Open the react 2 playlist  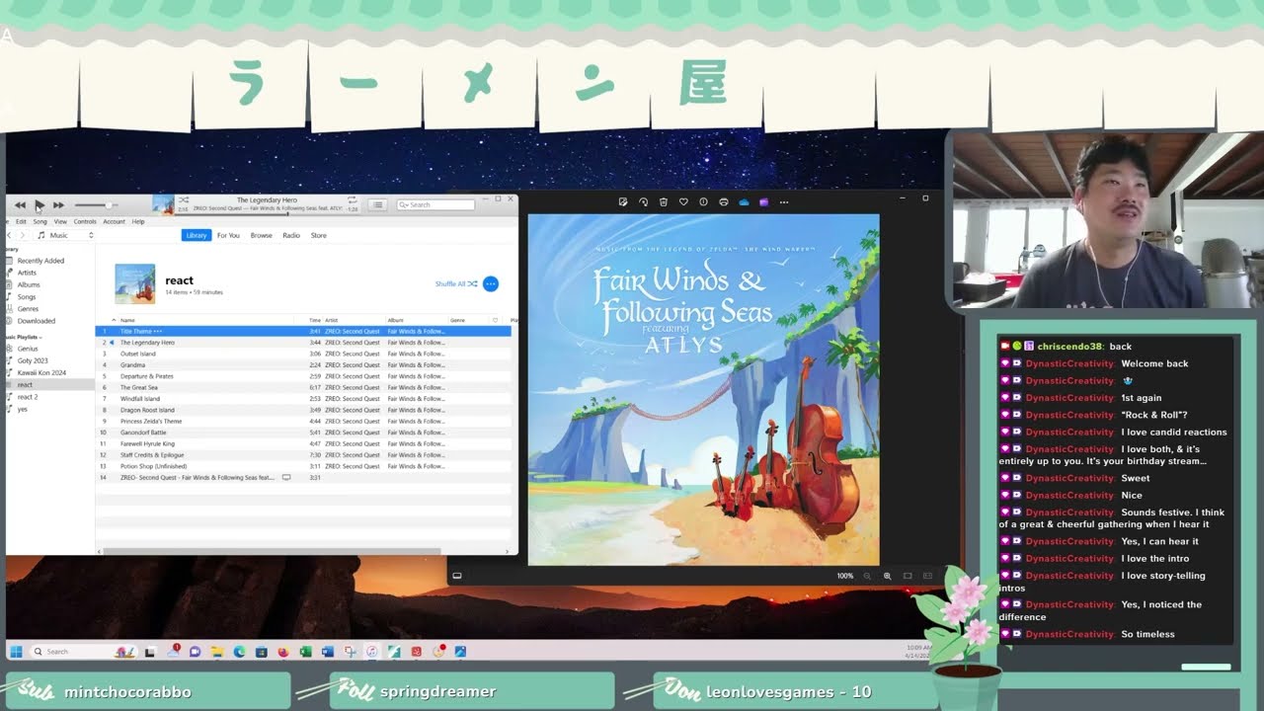(28, 397)
